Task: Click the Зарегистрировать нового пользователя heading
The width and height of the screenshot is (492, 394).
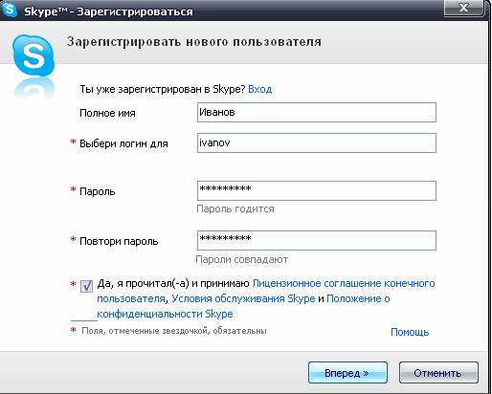Action: coord(194,42)
